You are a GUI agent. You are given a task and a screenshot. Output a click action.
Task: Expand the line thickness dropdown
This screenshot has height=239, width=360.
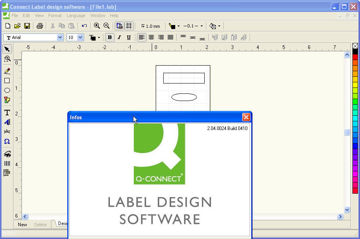point(202,26)
